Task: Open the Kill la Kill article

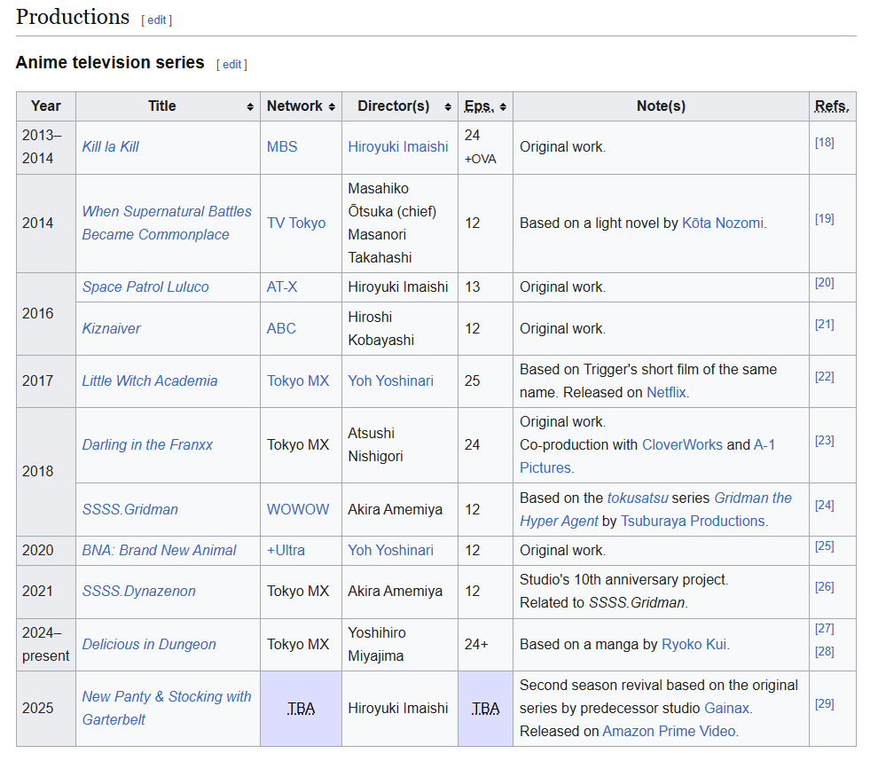Action: coord(110,146)
